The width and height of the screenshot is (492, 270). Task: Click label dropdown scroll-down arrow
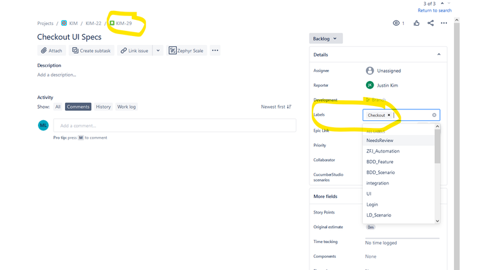pos(437,221)
